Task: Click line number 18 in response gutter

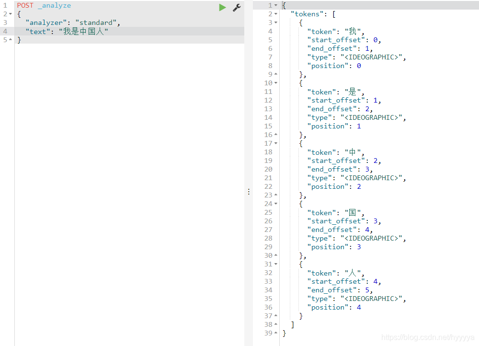Action: [x=268, y=152]
